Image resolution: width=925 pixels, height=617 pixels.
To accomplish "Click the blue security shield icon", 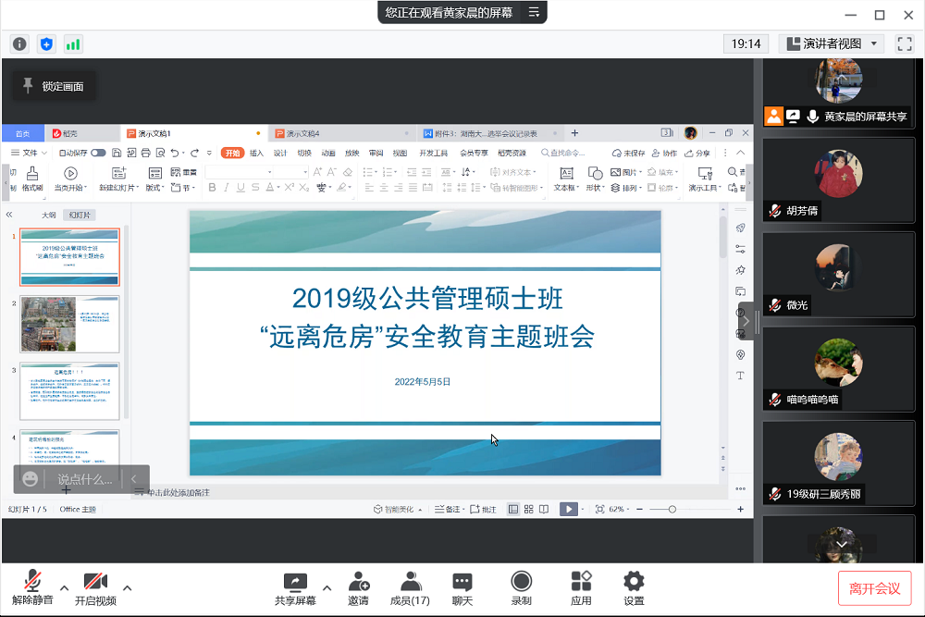I will (46, 43).
